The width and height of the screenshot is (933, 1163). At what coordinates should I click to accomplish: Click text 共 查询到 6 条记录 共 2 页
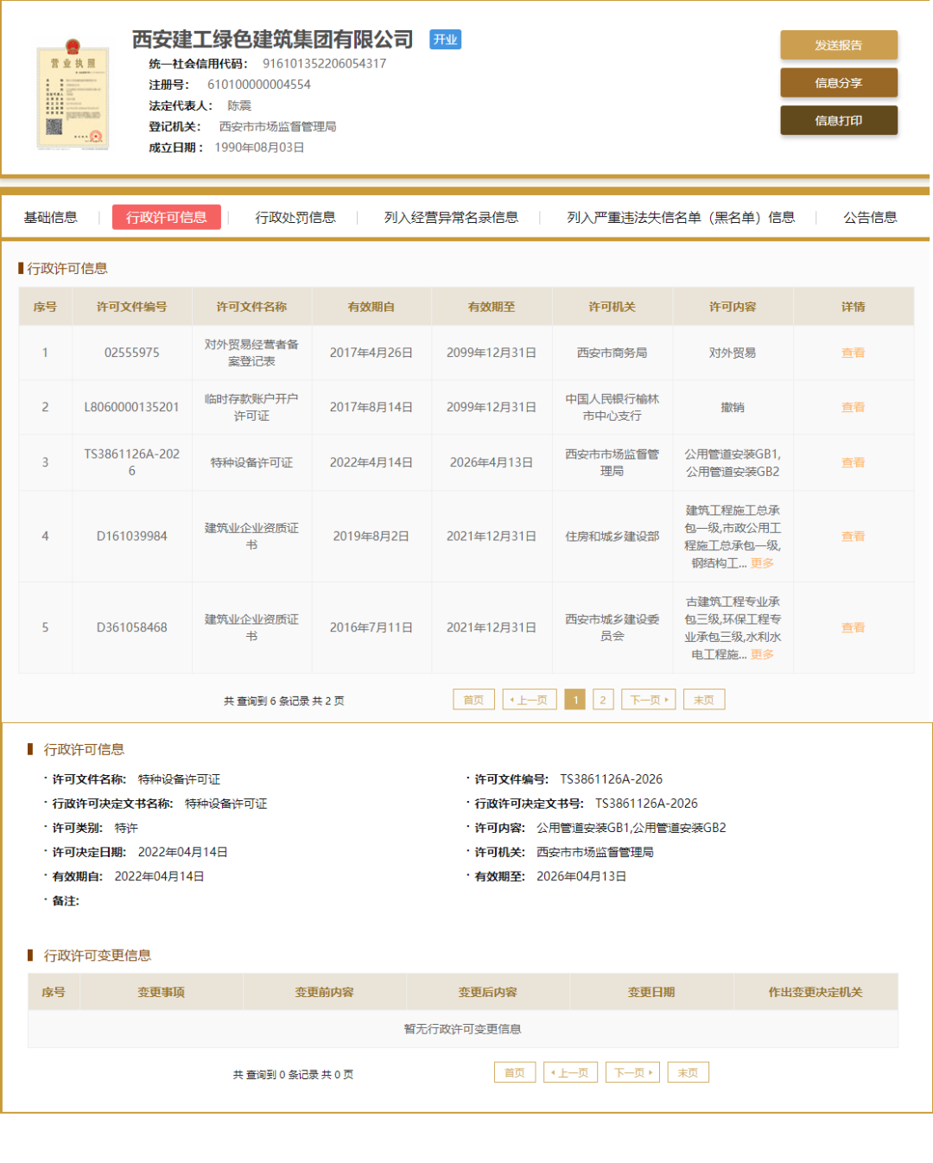(x=284, y=701)
